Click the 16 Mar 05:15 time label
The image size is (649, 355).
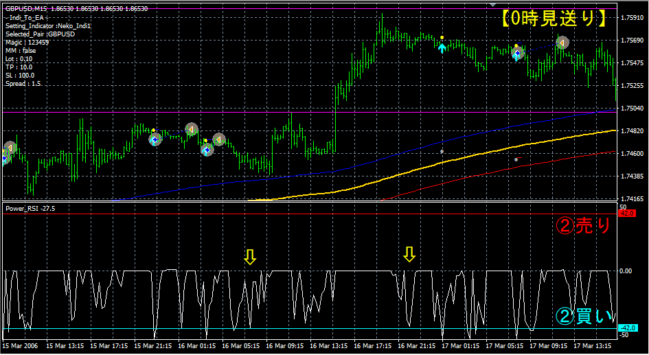[241, 346]
